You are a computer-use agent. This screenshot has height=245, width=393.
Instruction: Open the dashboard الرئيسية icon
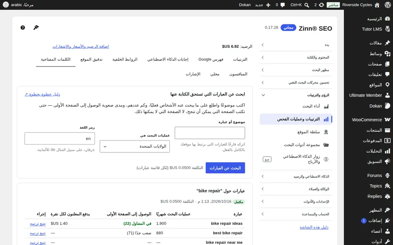(387, 19)
